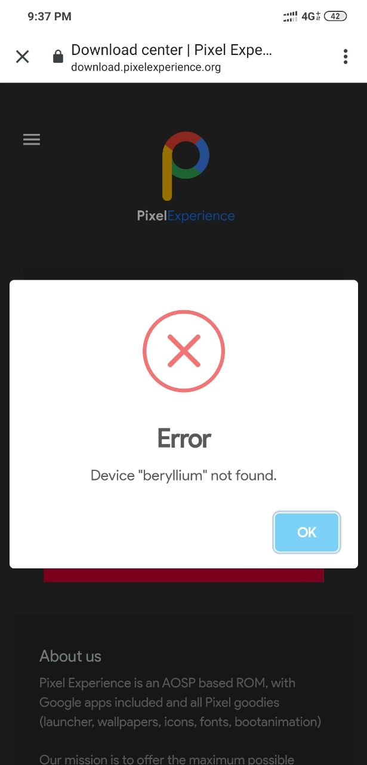
Task: Click the PixelExperience wordmark text
Action: pos(186,216)
